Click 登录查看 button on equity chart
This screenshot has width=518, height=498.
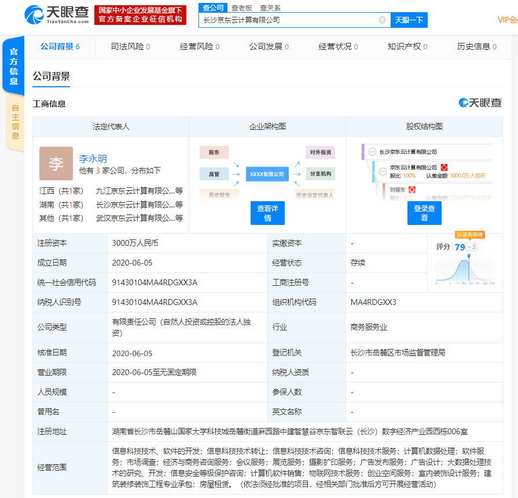pyautogui.click(x=424, y=213)
